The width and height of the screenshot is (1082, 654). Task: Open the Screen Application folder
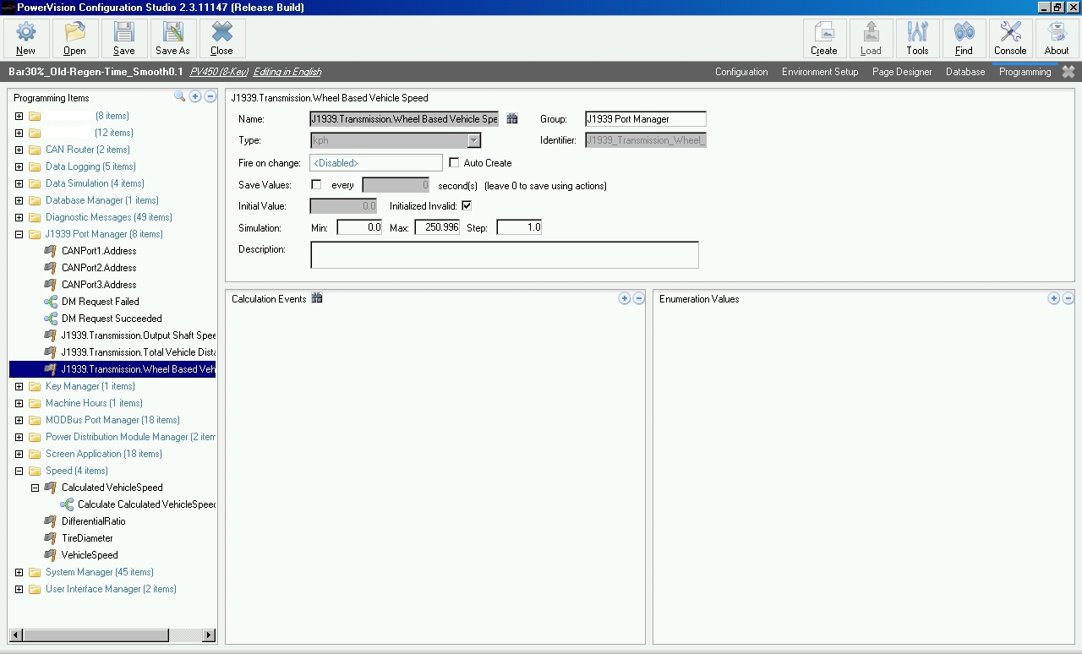103,454
